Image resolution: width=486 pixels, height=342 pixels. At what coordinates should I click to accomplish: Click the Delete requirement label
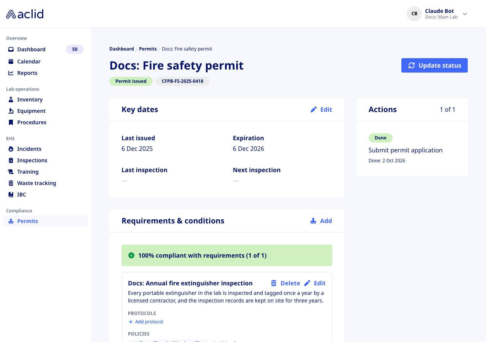290,283
